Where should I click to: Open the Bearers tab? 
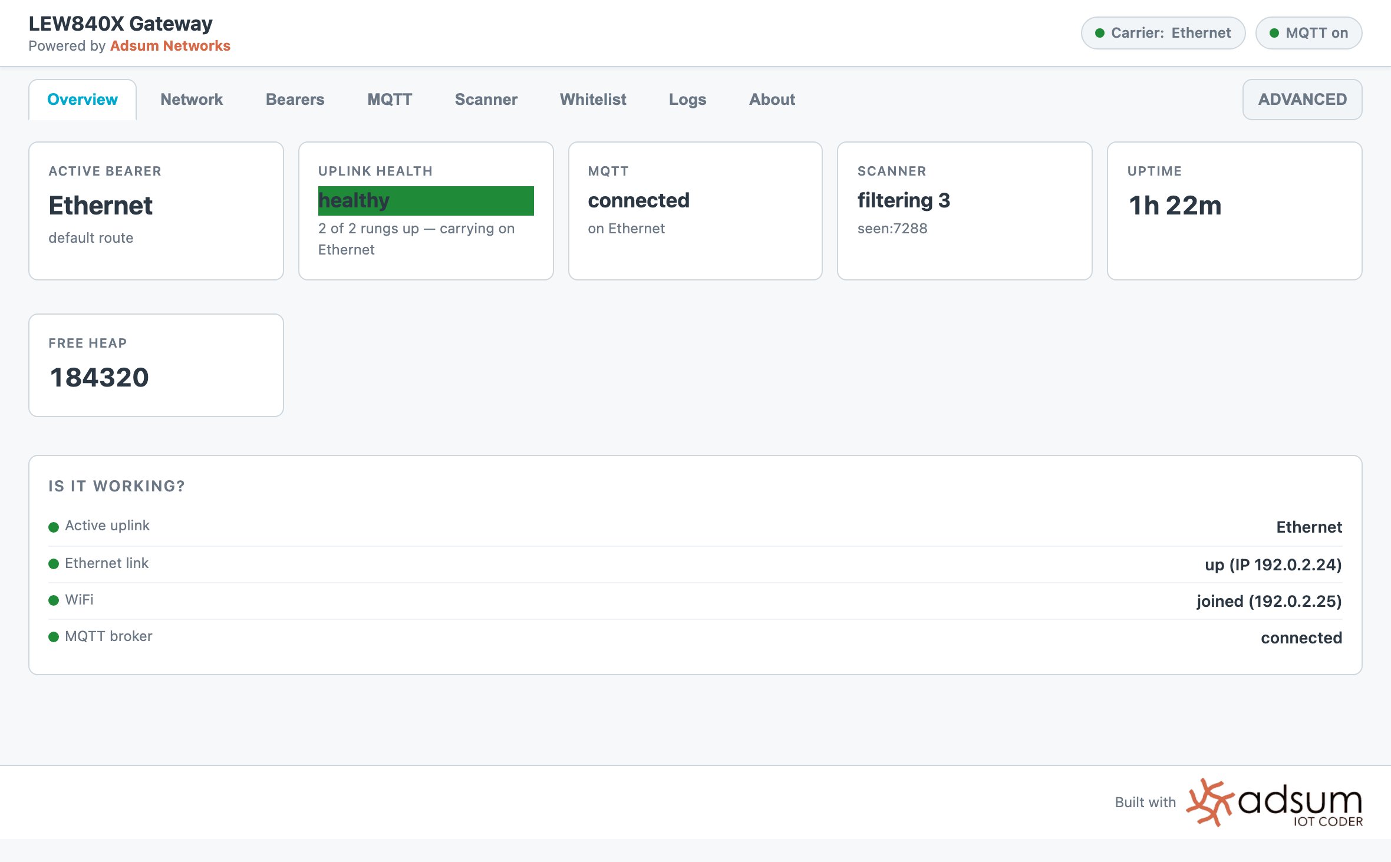pos(295,100)
